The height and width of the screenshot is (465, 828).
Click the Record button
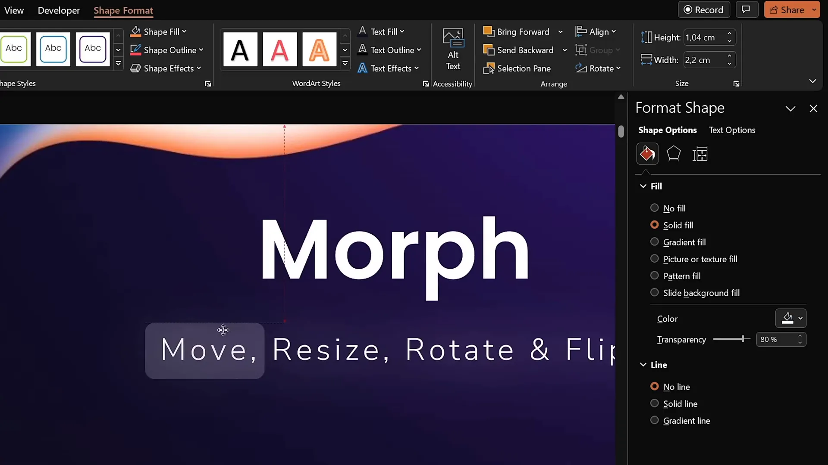coord(704,9)
